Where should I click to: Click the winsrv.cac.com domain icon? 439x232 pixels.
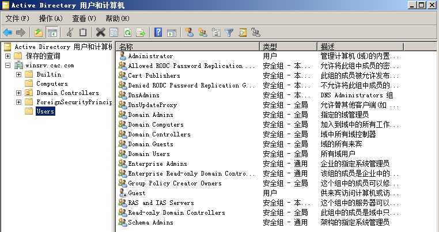click(x=19, y=66)
